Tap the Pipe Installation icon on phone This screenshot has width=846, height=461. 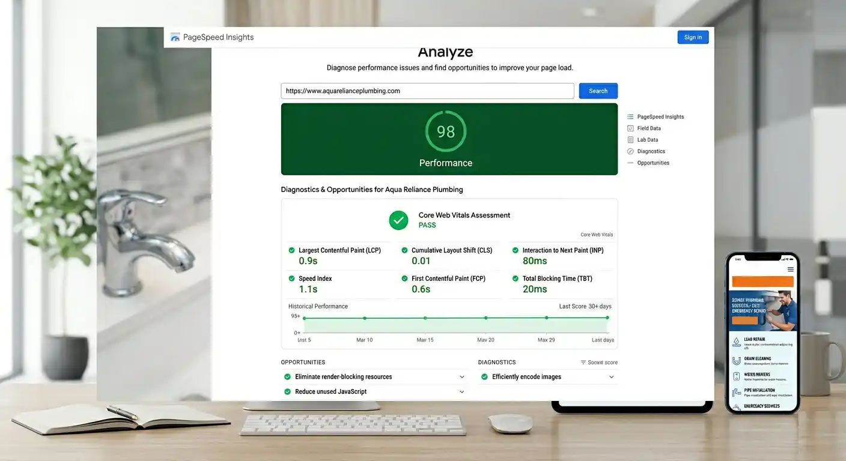point(737,393)
